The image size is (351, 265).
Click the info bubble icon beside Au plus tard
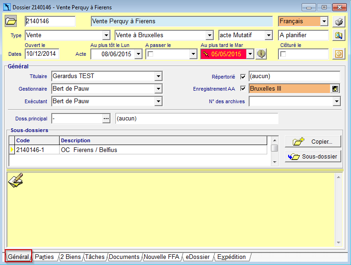(x=261, y=54)
